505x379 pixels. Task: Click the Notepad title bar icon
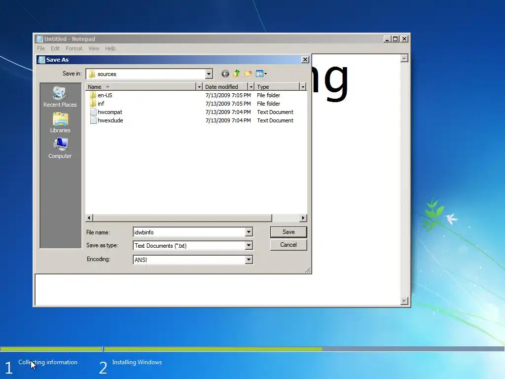[39, 39]
